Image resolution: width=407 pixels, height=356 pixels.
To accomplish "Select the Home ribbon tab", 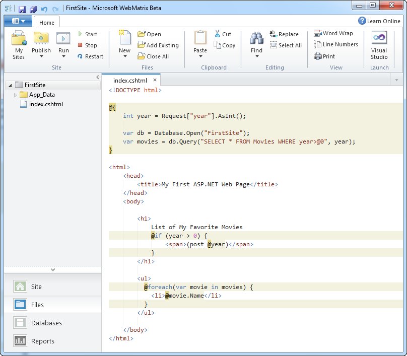I will (x=47, y=23).
